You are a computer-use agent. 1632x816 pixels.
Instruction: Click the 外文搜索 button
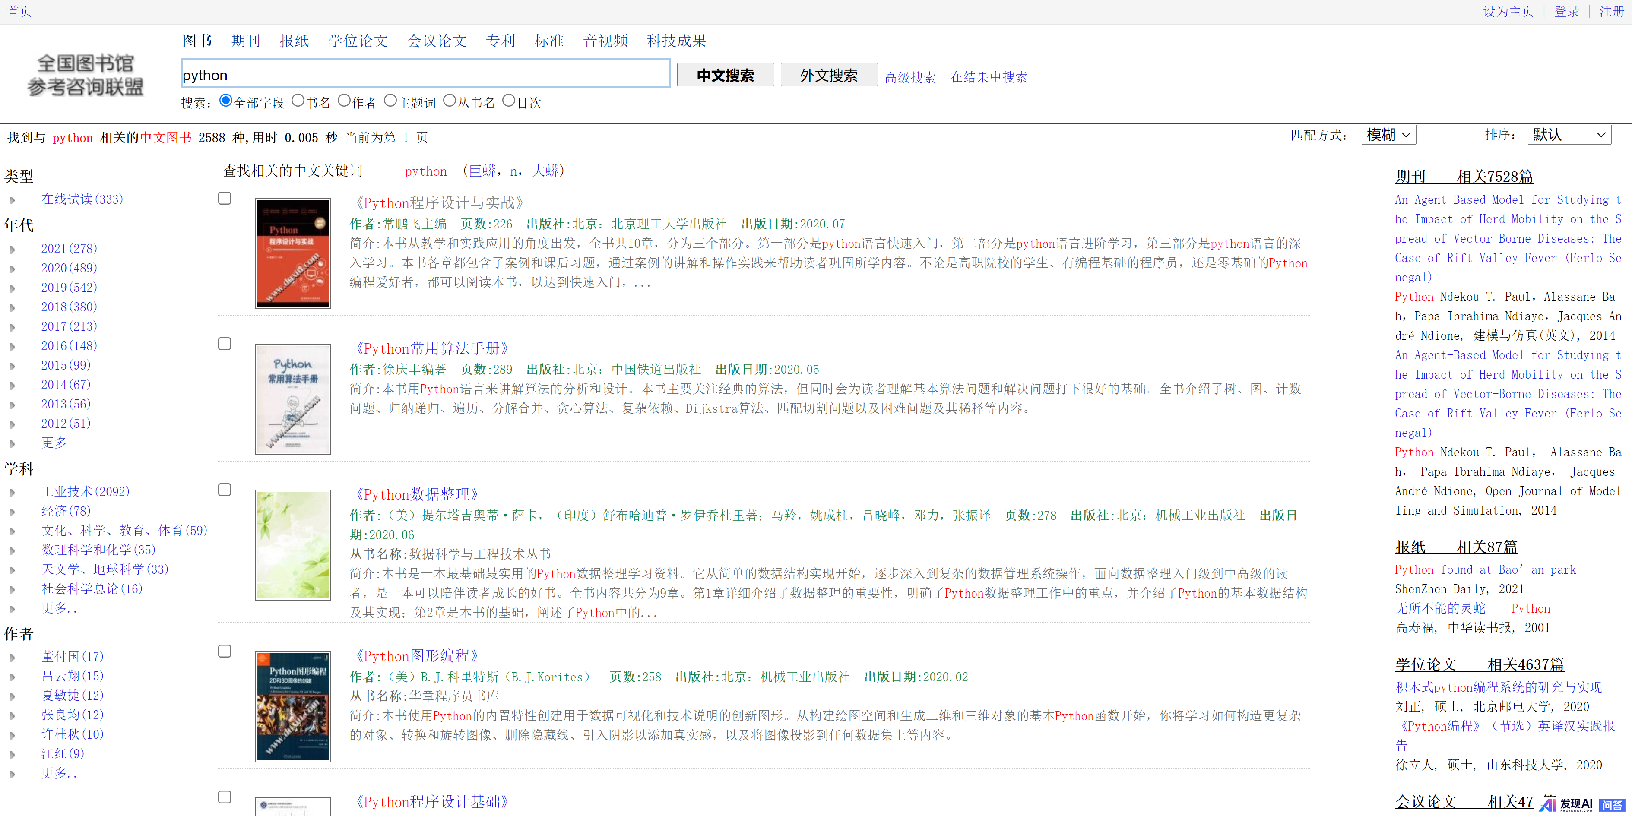pyautogui.click(x=829, y=75)
